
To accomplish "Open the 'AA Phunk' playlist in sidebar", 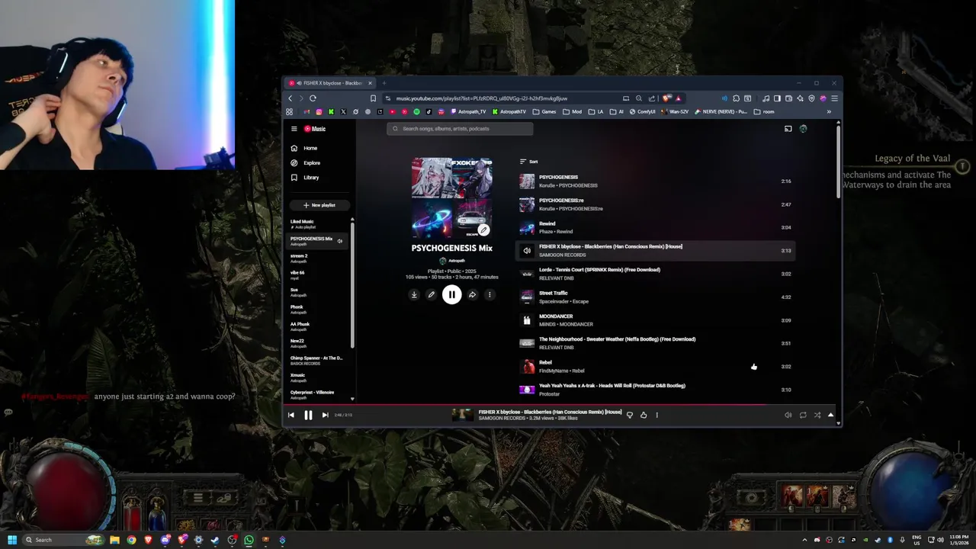I will click(x=318, y=326).
